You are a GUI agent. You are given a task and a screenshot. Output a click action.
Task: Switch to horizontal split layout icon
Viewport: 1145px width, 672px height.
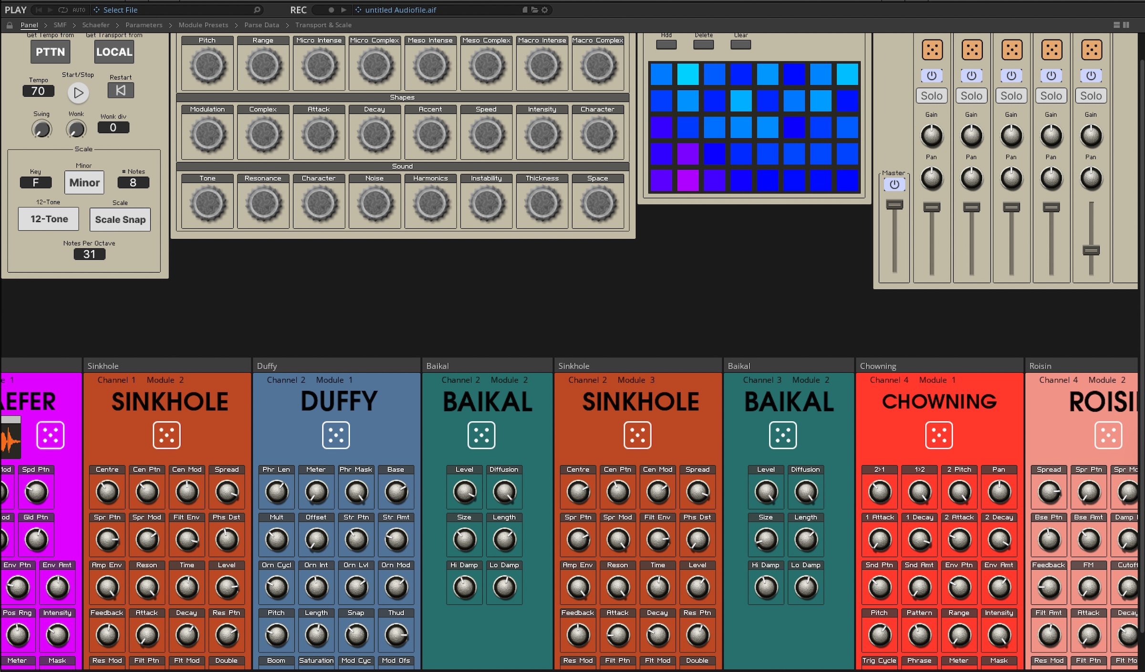(1116, 25)
